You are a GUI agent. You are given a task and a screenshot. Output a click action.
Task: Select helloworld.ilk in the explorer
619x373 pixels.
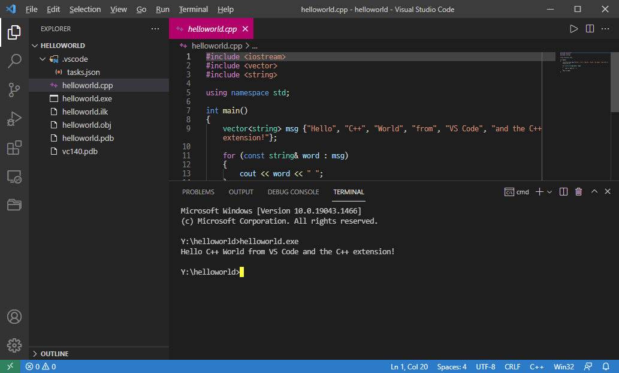point(99,112)
